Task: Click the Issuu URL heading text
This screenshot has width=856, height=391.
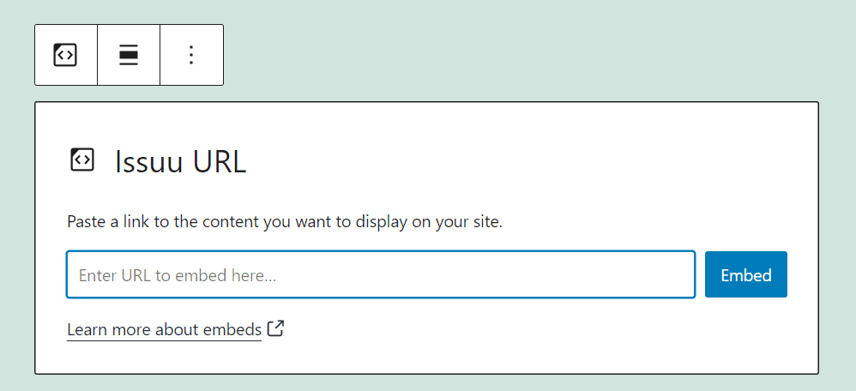Action: click(180, 161)
